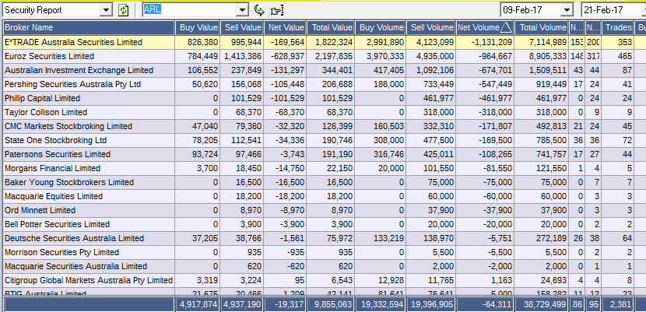Sort by Sell Volume column header
The image size is (646, 312).
[x=431, y=27]
